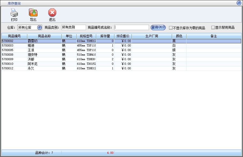Sort by 库存量 column header
The height and width of the screenshot is (157, 243).
pos(105,36)
